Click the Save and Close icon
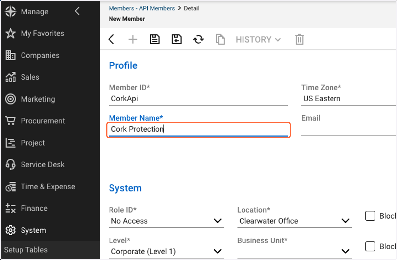This screenshot has width=397, height=260. [x=176, y=39]
